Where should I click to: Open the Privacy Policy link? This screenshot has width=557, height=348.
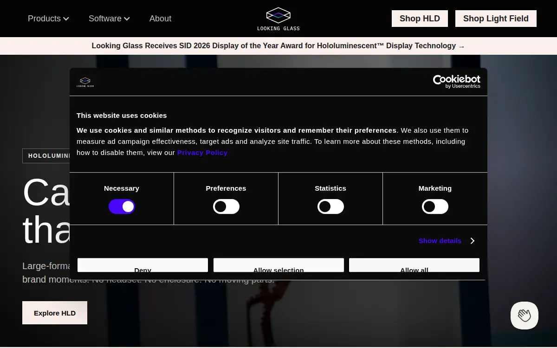pos(202,152)
